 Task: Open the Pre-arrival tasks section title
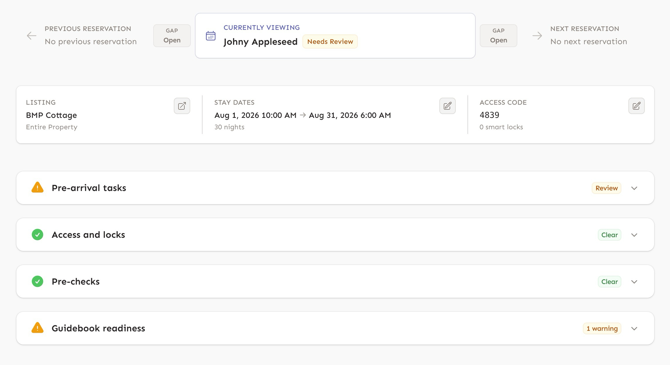89,188
